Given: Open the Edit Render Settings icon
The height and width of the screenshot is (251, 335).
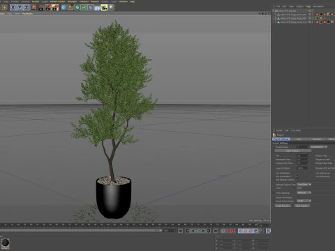Looking at the screenshot, I should tap(55, 8).
